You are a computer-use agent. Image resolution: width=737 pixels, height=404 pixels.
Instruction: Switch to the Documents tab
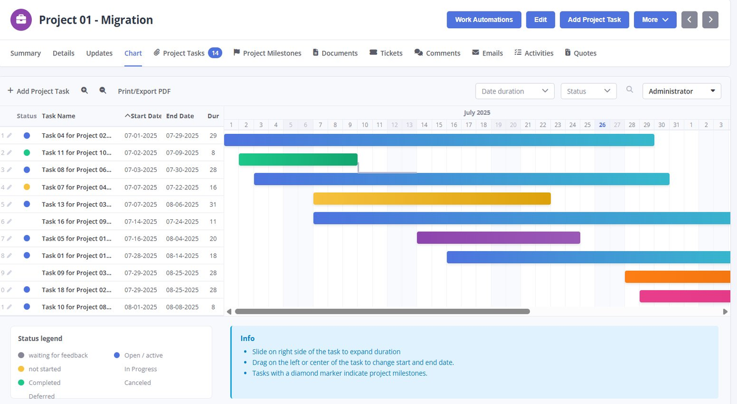pyautogui.click(x=335, y=53)
